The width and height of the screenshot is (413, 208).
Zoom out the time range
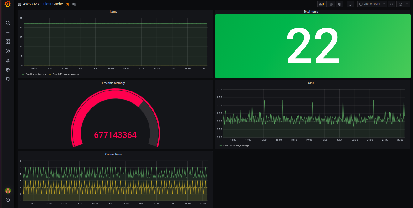point(391,4)
